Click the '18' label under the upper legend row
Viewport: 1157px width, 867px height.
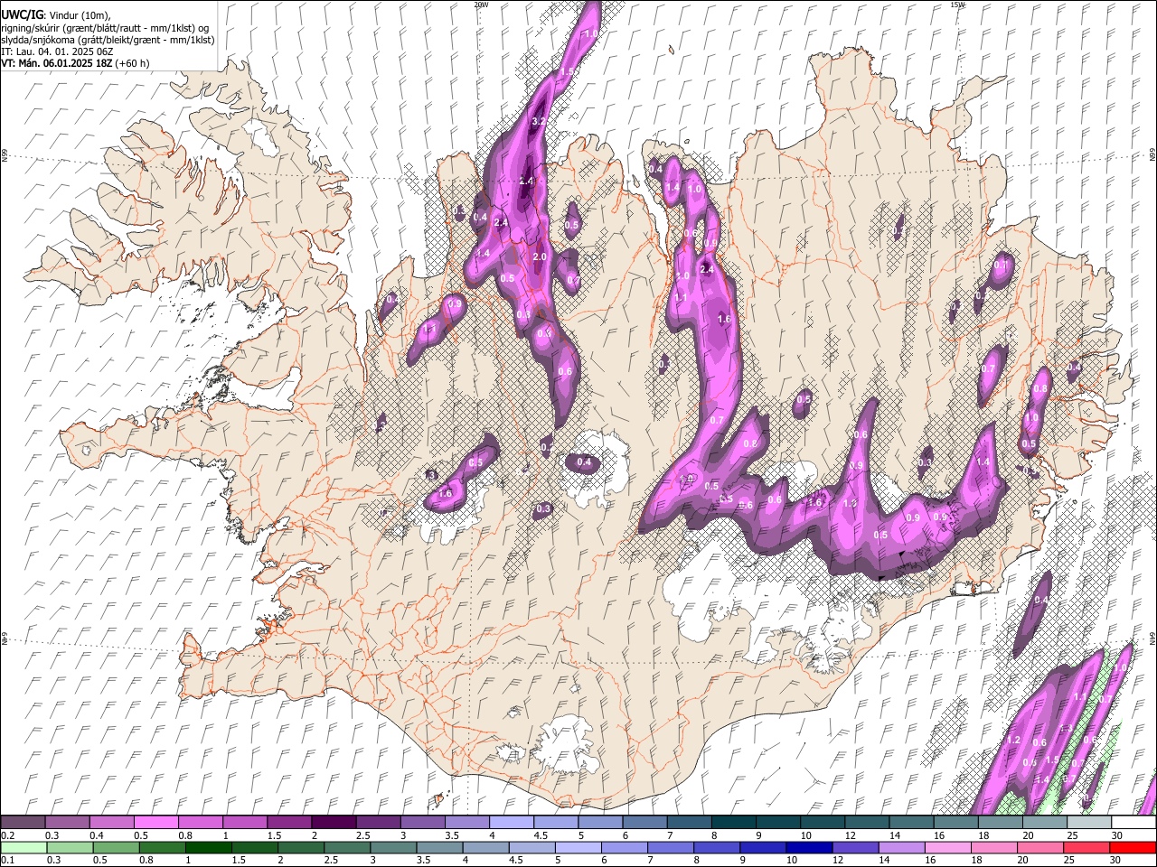point(984,835)
